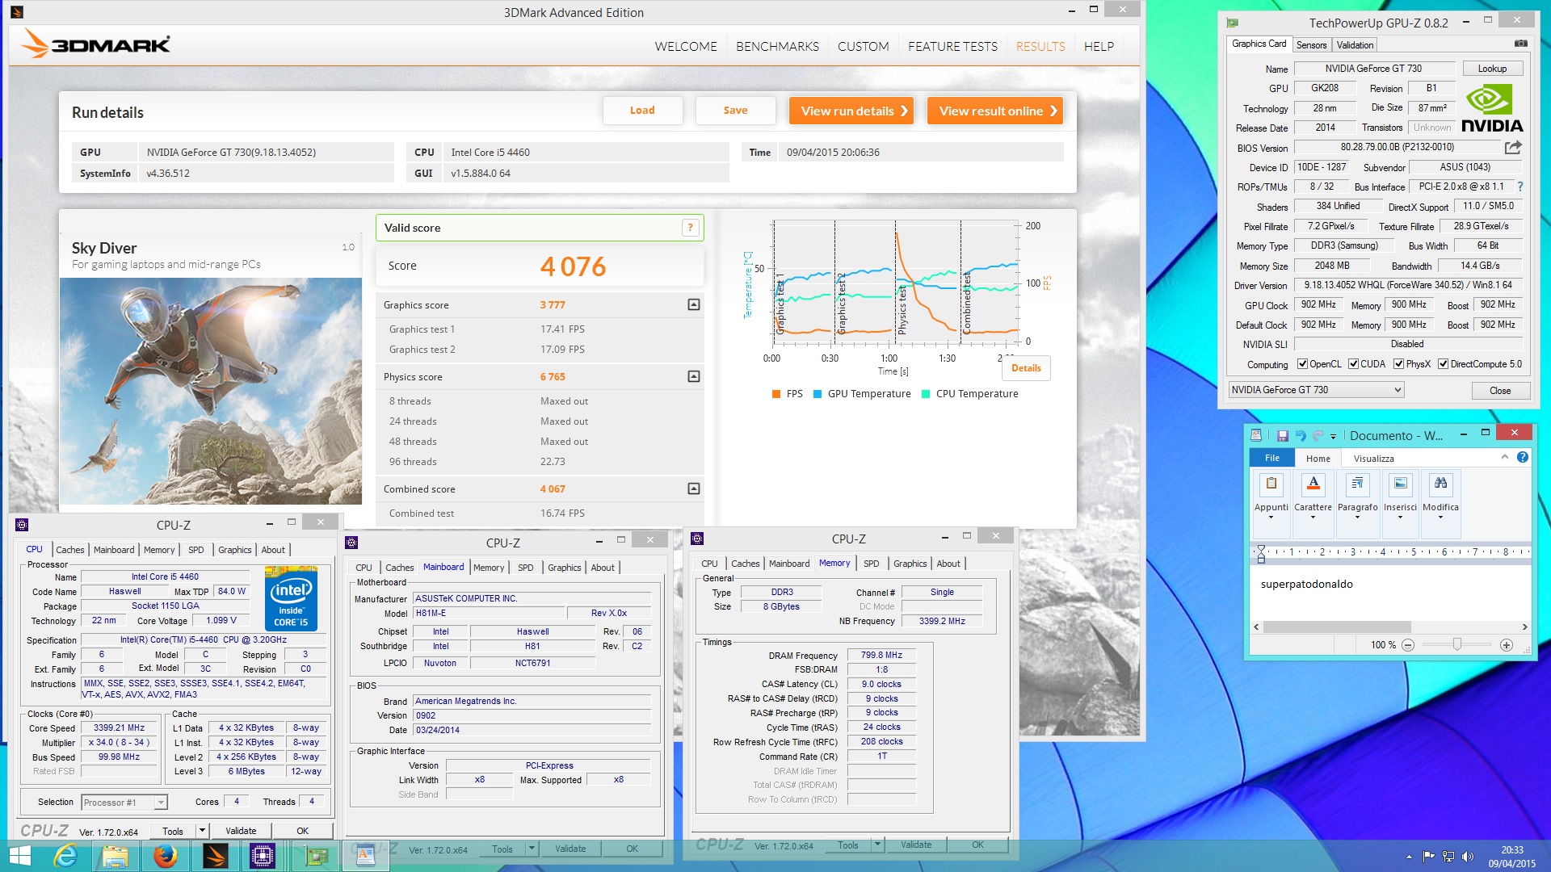Open the Visualizza tab in WordPad
The height and width of the screenshot is (872, 1551).
coord(1373,459)
